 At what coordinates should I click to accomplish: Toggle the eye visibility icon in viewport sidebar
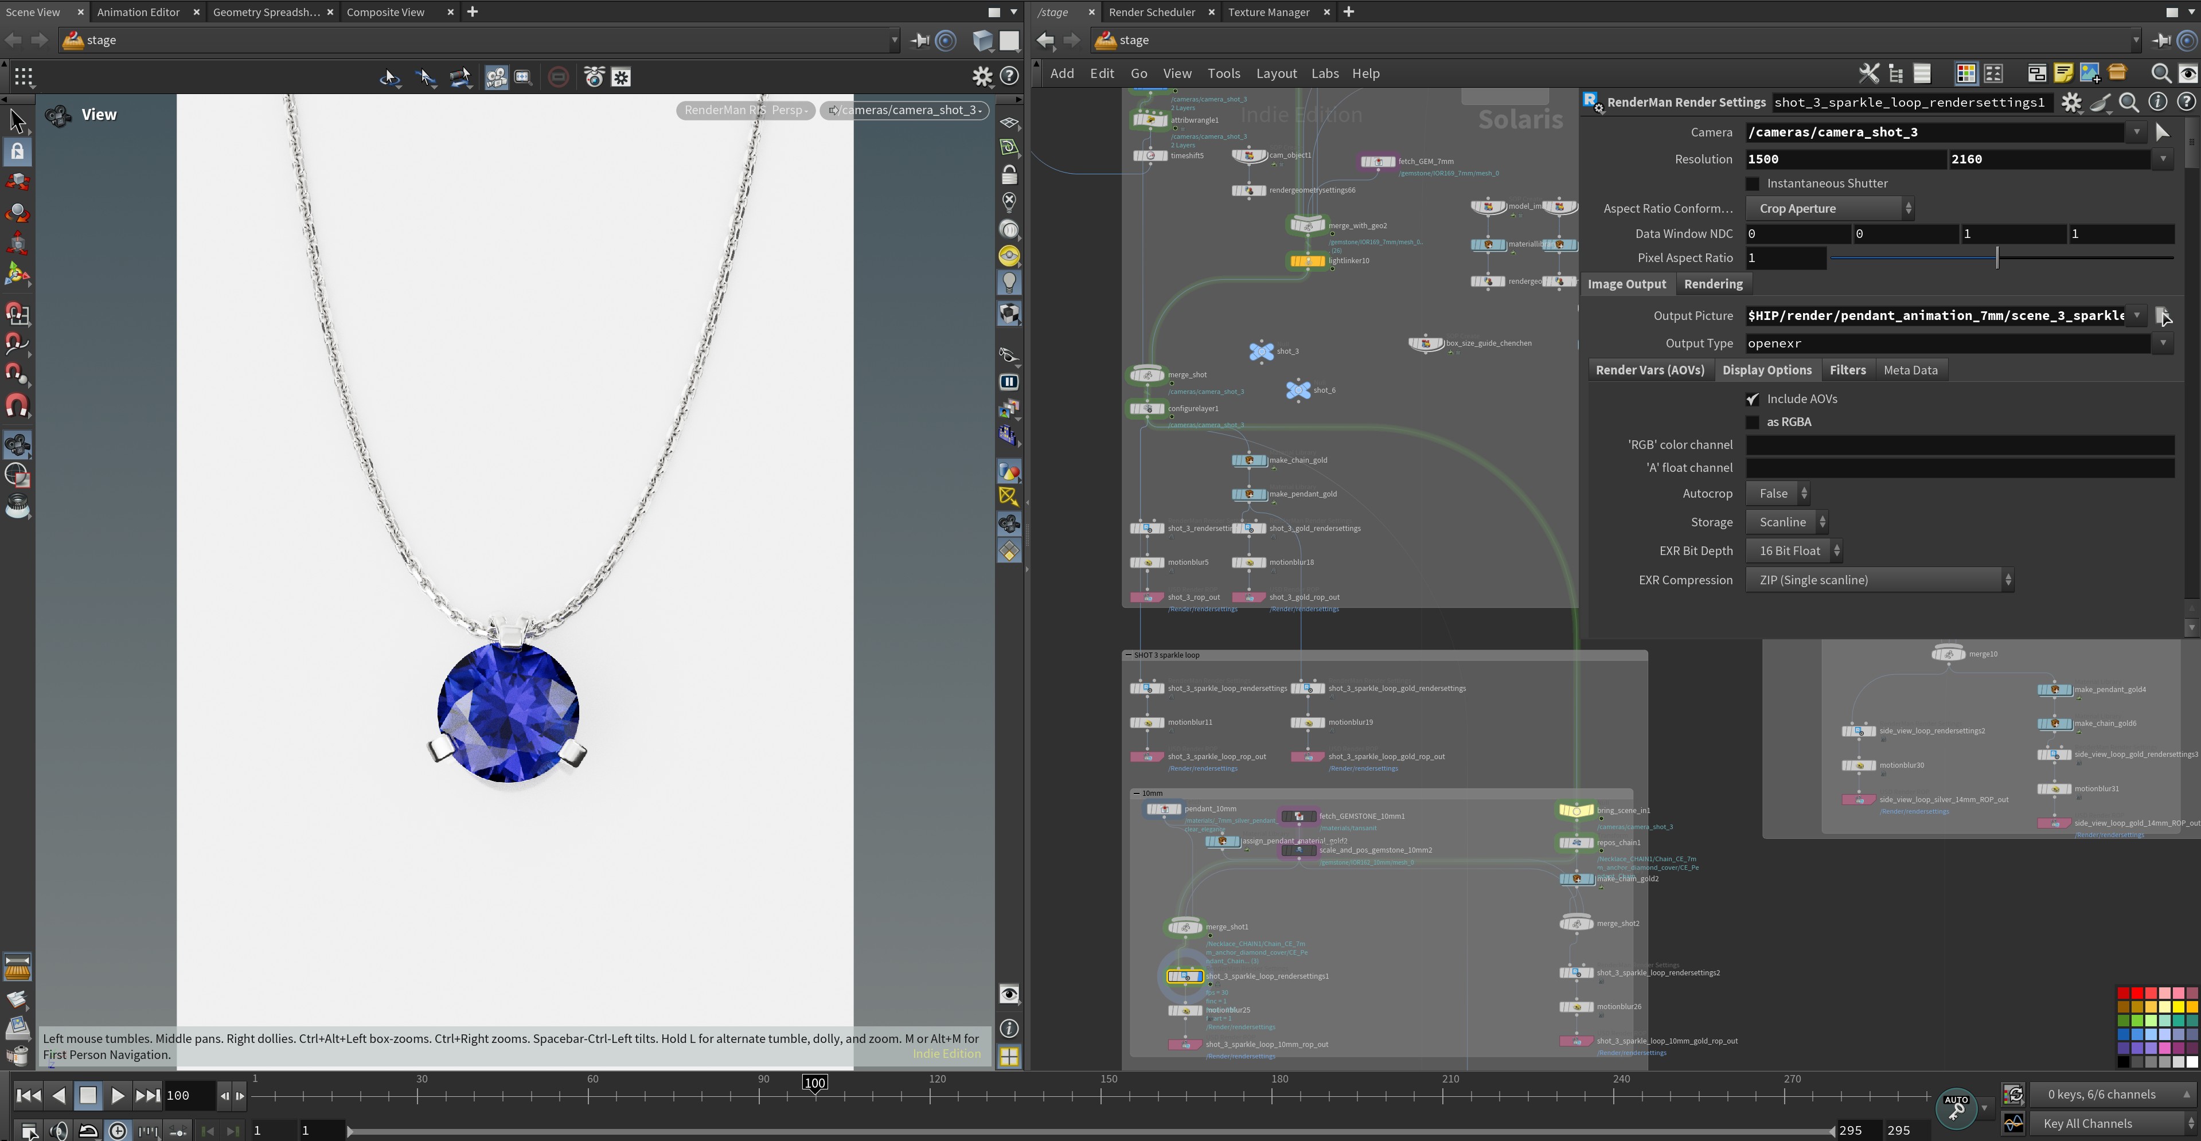pyautogui.click(x=1009, y=994)
